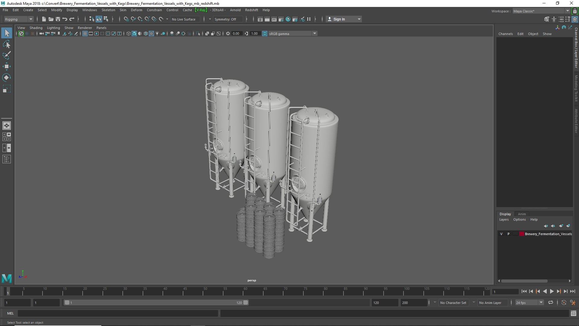Switch to the Anim layer tab
Viewport: 579px width, 326px height.
click(522, 214)
